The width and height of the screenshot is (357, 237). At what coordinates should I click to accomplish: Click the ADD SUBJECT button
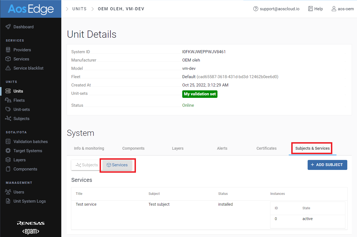(327, 165)
